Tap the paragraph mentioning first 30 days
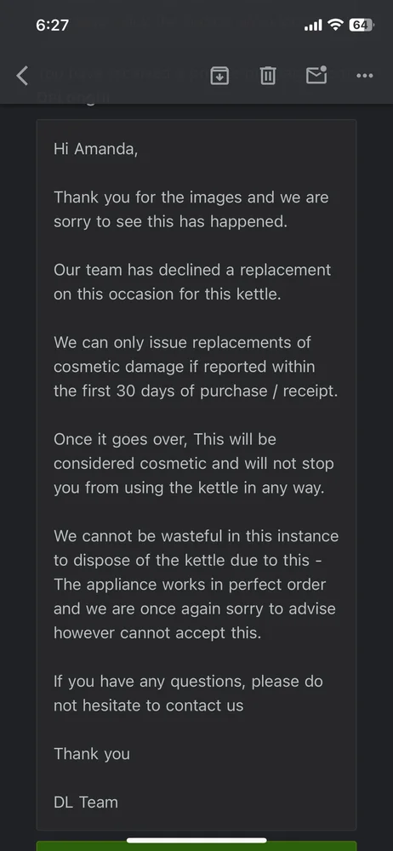Screen dimensions: 393x851 click(x=196, y=367)
